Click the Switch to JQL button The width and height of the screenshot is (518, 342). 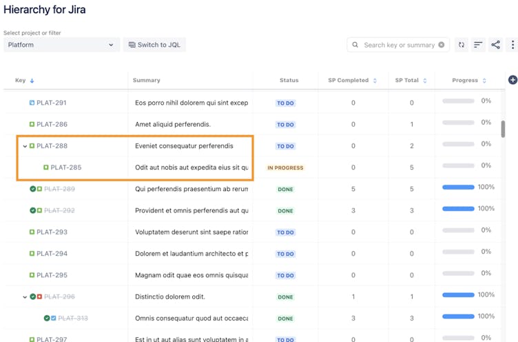coord(154,45)
